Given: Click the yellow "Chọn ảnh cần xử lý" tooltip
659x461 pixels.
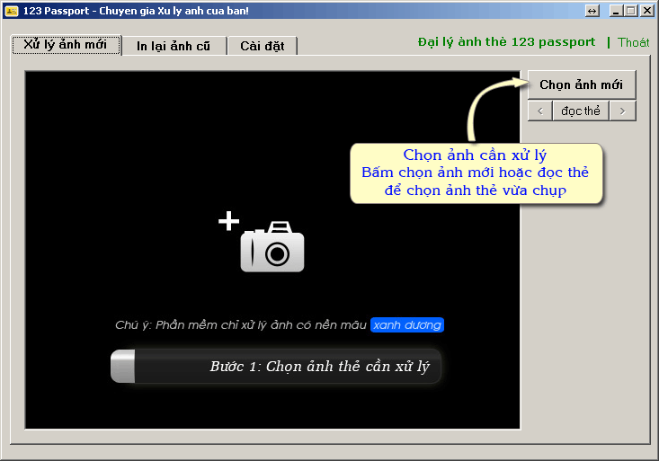Looking at the screenshot, I should pyautogui.click(x=476, y=173).
